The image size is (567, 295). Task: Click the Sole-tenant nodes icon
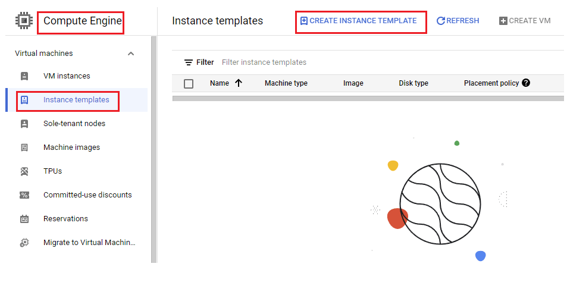pos(24,124)
